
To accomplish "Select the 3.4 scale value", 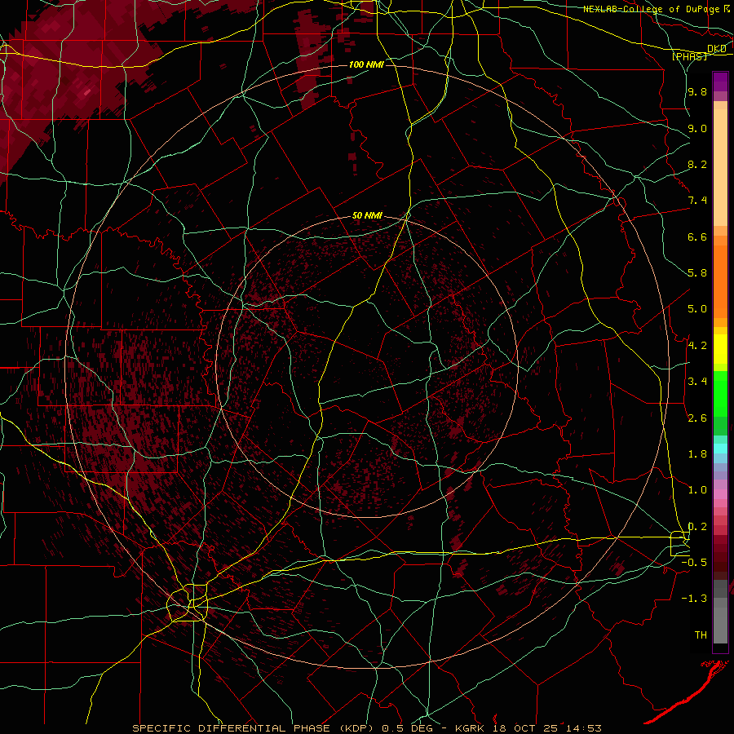I will pos(697,382).
